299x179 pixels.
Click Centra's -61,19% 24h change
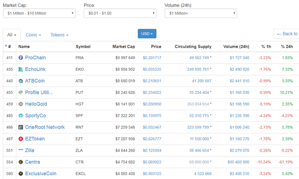click(285, 162)
